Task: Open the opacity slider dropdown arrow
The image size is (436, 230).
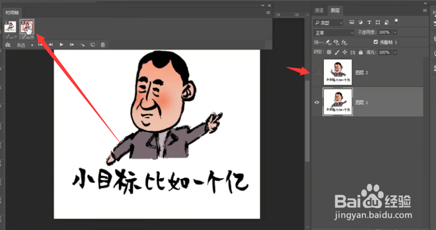Action: [x=395, y=32]
